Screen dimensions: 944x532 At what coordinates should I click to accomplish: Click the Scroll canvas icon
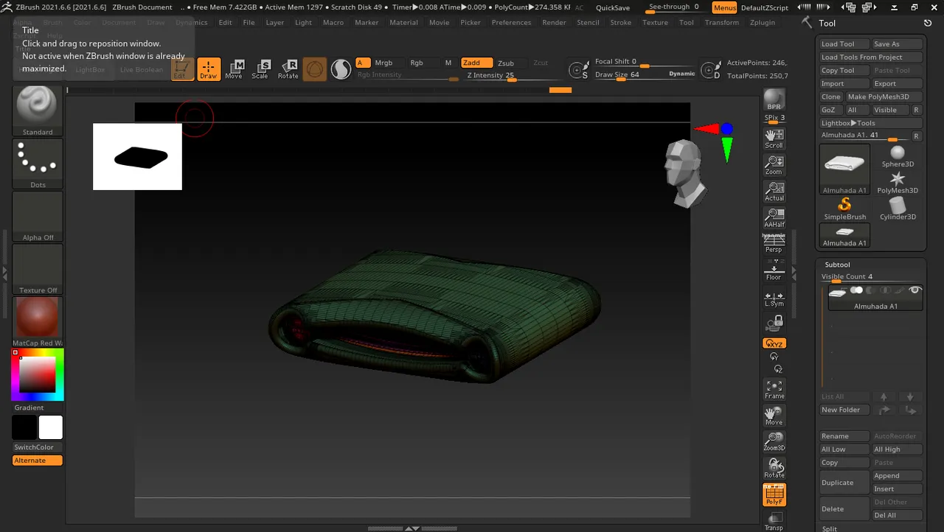774,138
